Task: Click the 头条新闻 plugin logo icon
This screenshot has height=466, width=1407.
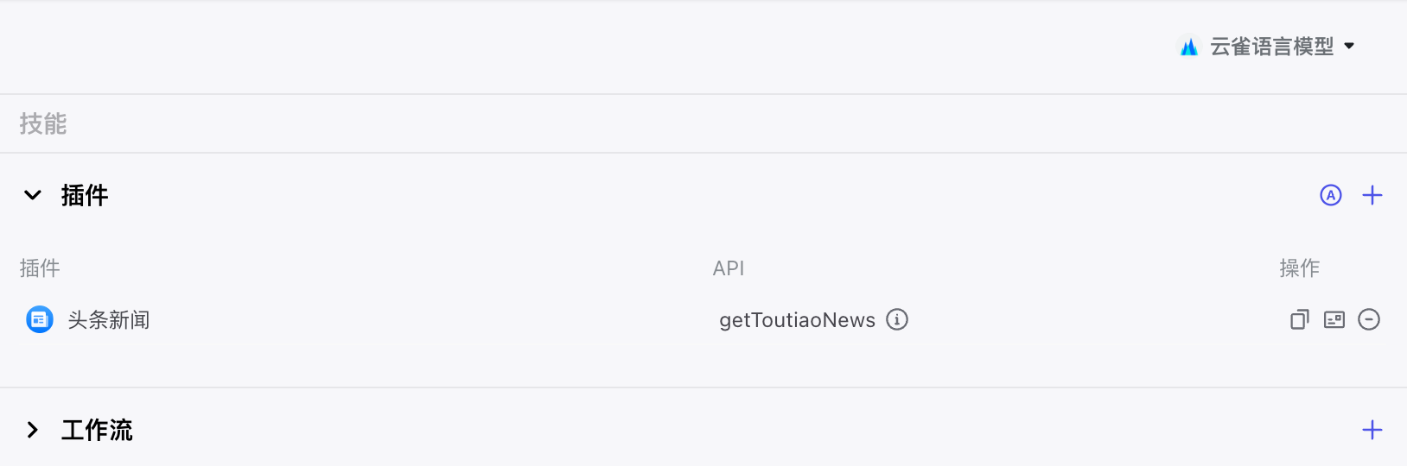Action: click(40, 319)
